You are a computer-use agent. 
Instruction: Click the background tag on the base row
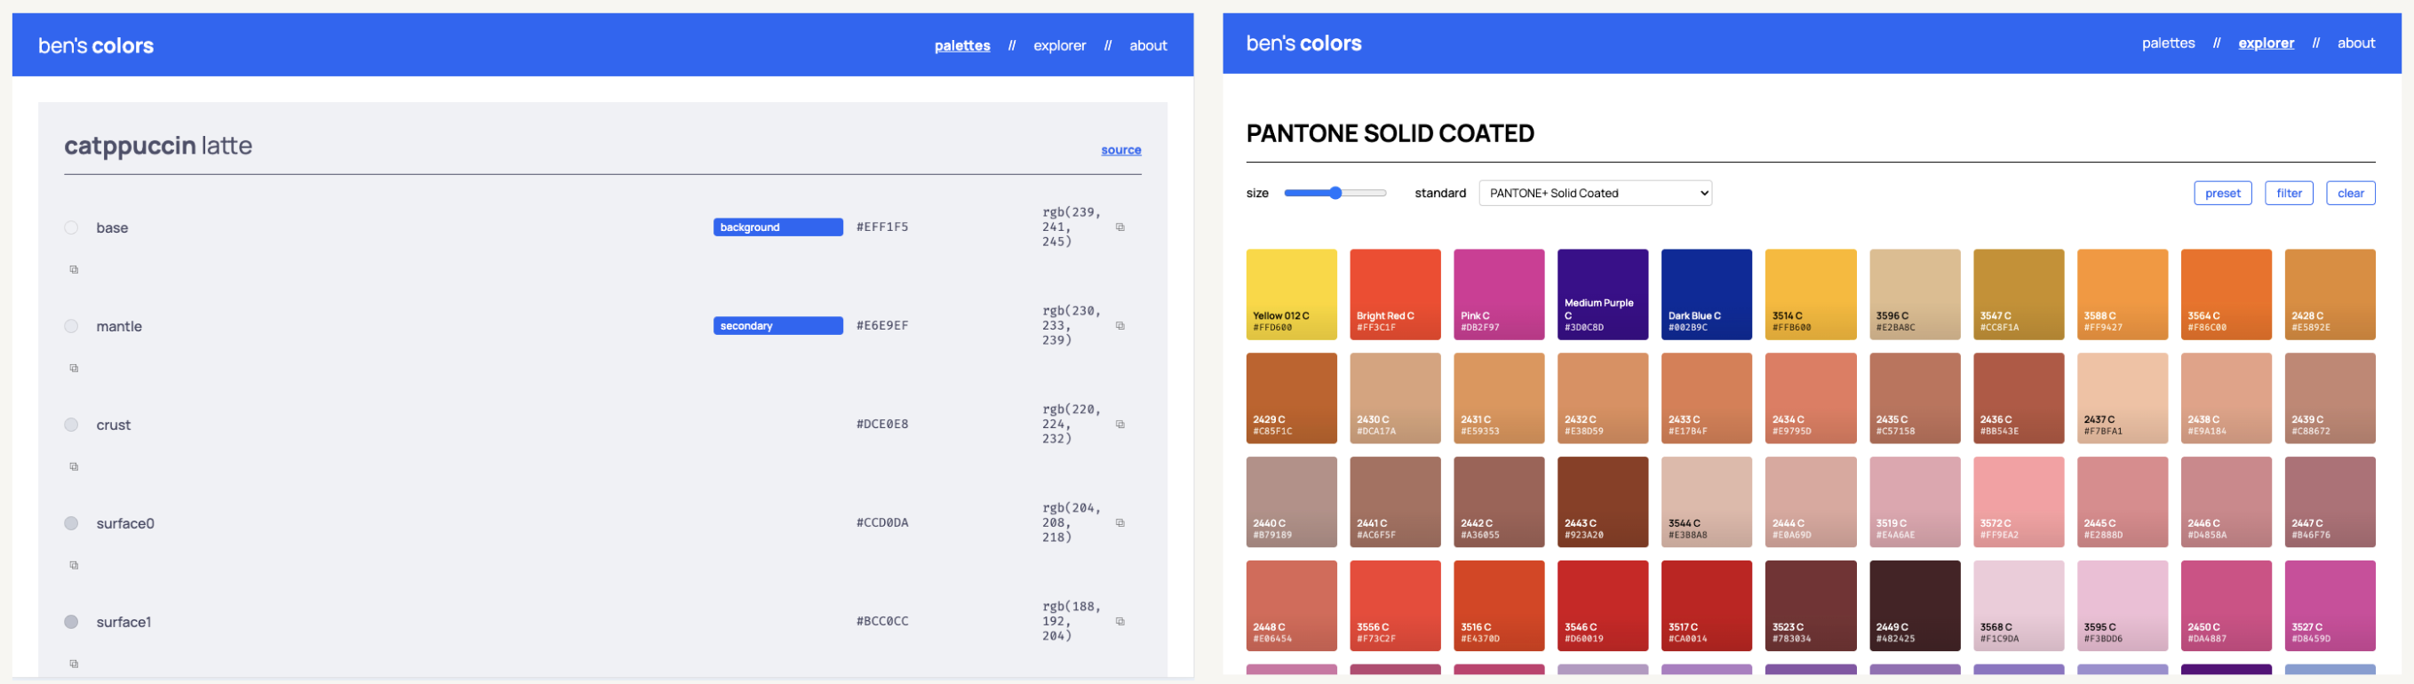point(777,227)
